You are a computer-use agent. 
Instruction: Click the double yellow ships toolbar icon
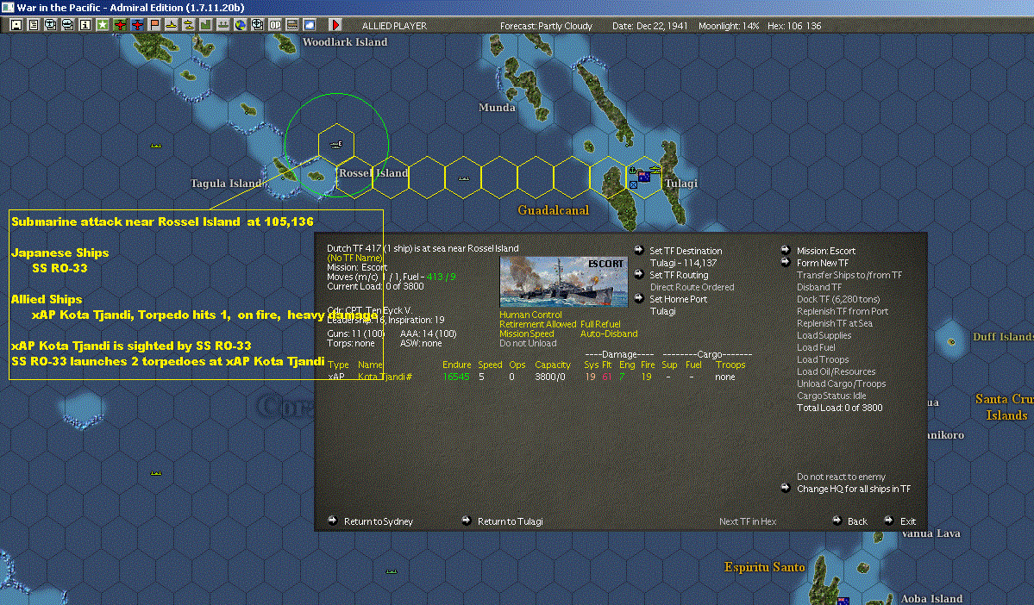pos(189,25)
